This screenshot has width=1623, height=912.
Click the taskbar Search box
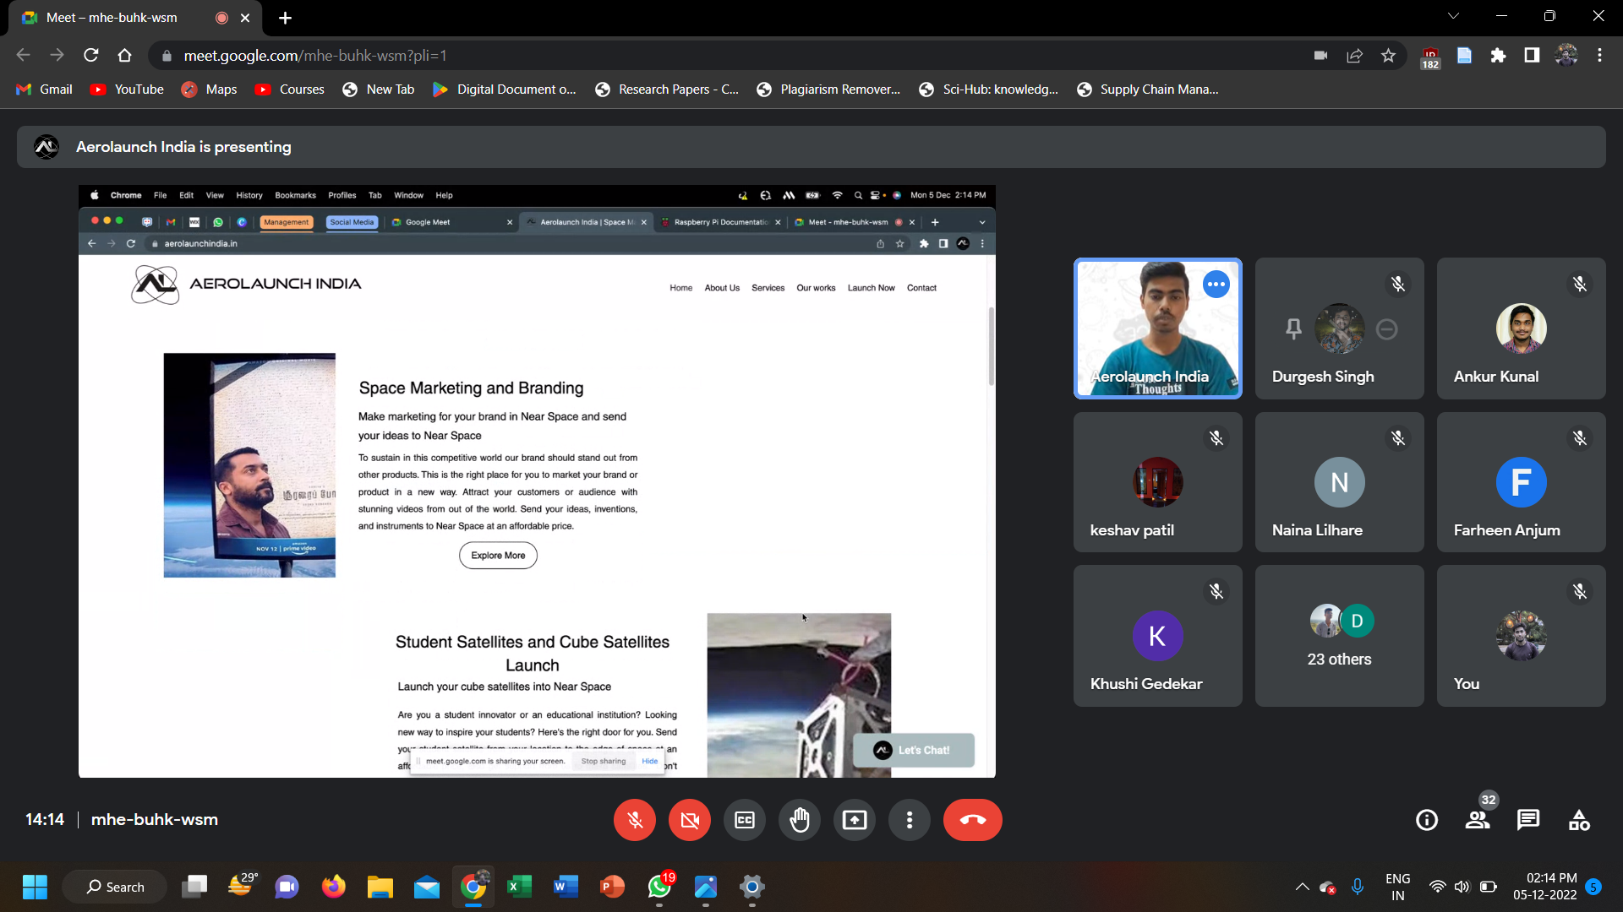pos(115,887)
